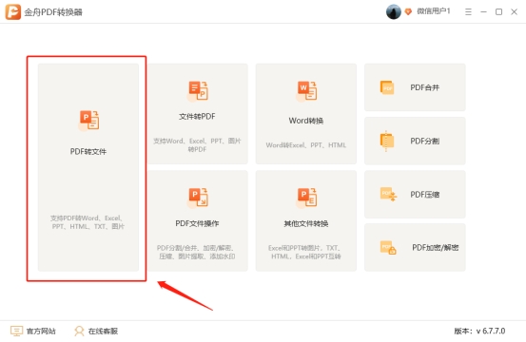Click the version v 6.7.7.0 text
Viewport: 526px width, 342px height.
click(x=479, y=331)
